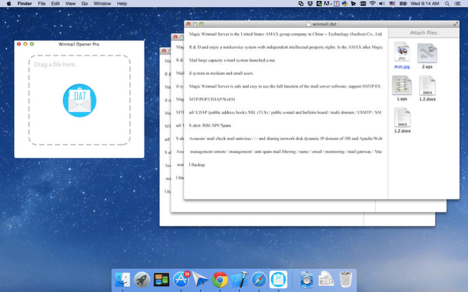Open the Trash in the Dock
Screen dimensions: 468x292
345,280
